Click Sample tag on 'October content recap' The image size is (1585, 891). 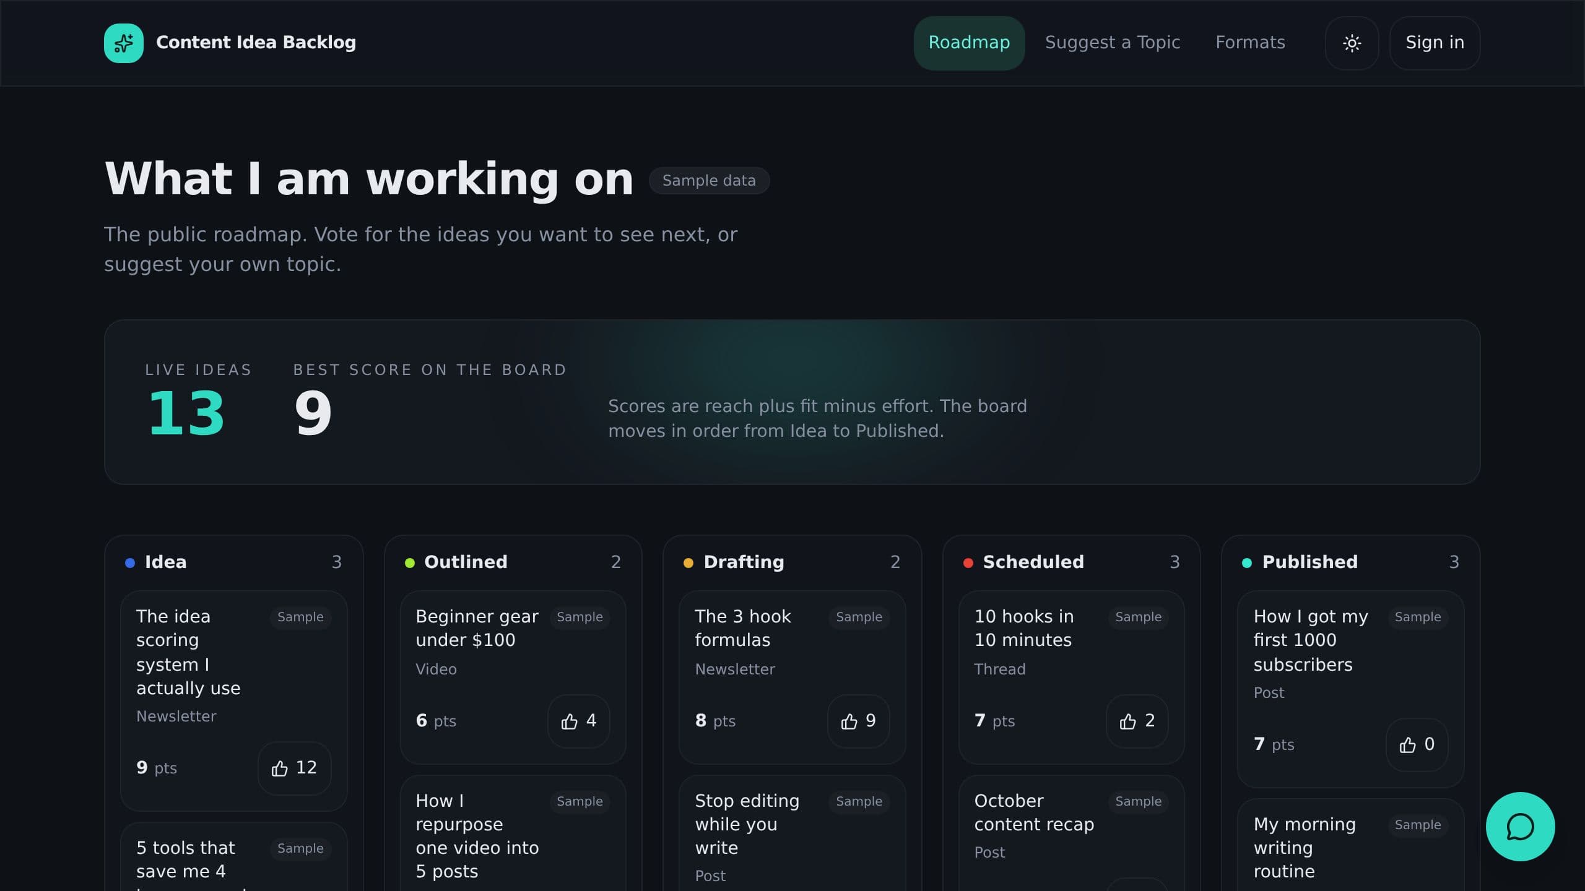pyautogui.click(x=1138, y=801)
